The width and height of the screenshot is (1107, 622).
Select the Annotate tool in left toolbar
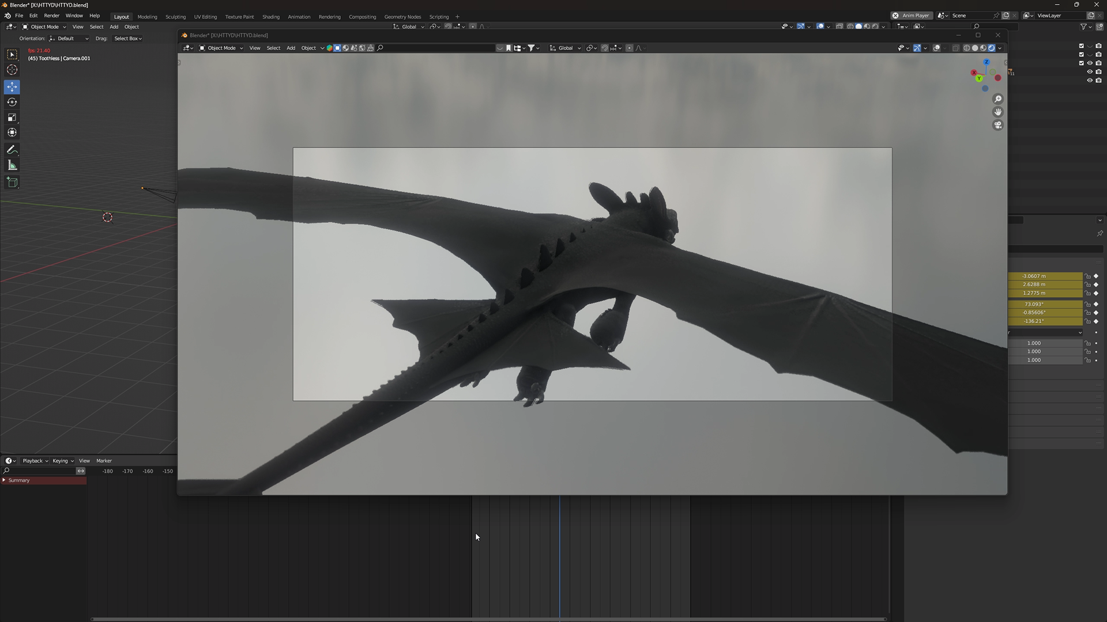[12, 150]
